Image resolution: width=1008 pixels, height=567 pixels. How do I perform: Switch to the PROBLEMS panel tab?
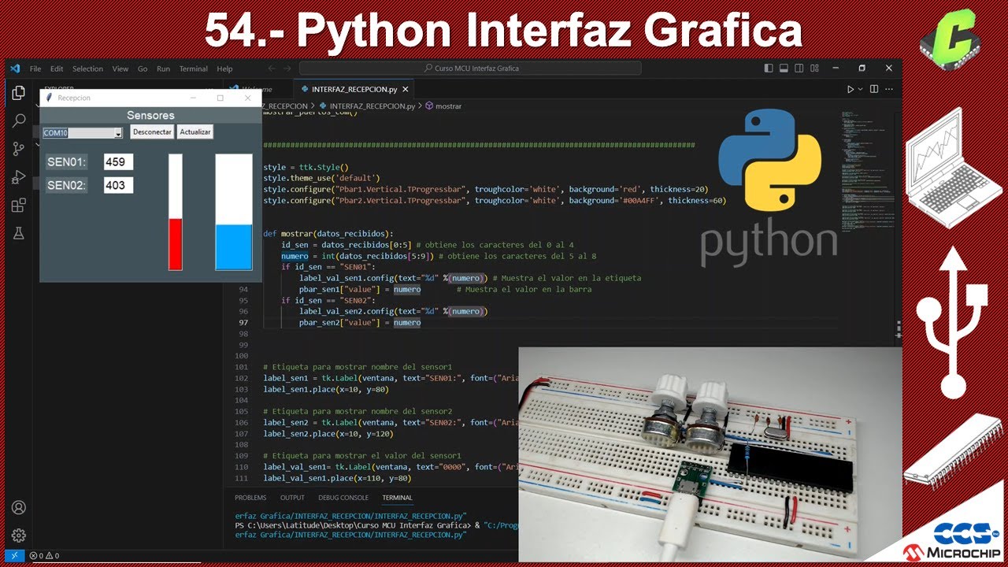click(250, 498)
